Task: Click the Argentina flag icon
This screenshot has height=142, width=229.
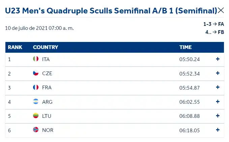Action: (35, 102)
